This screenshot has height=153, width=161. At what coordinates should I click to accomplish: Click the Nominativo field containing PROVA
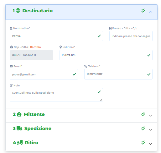(56, 36)
